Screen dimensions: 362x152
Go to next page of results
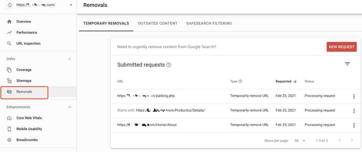pyautogui.click(x=352, y=140)
